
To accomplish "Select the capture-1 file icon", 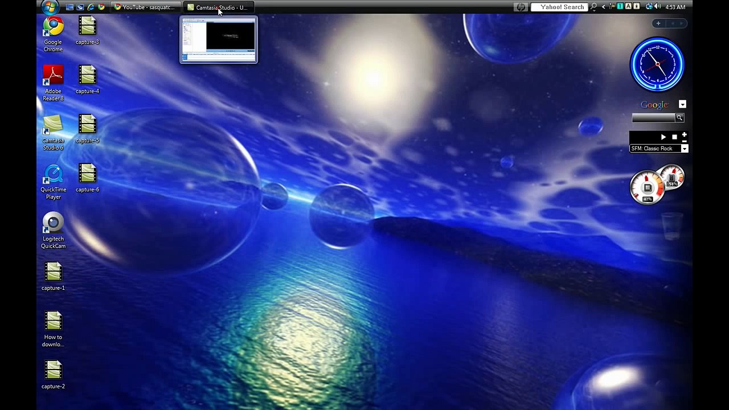I will click(53, 276).
